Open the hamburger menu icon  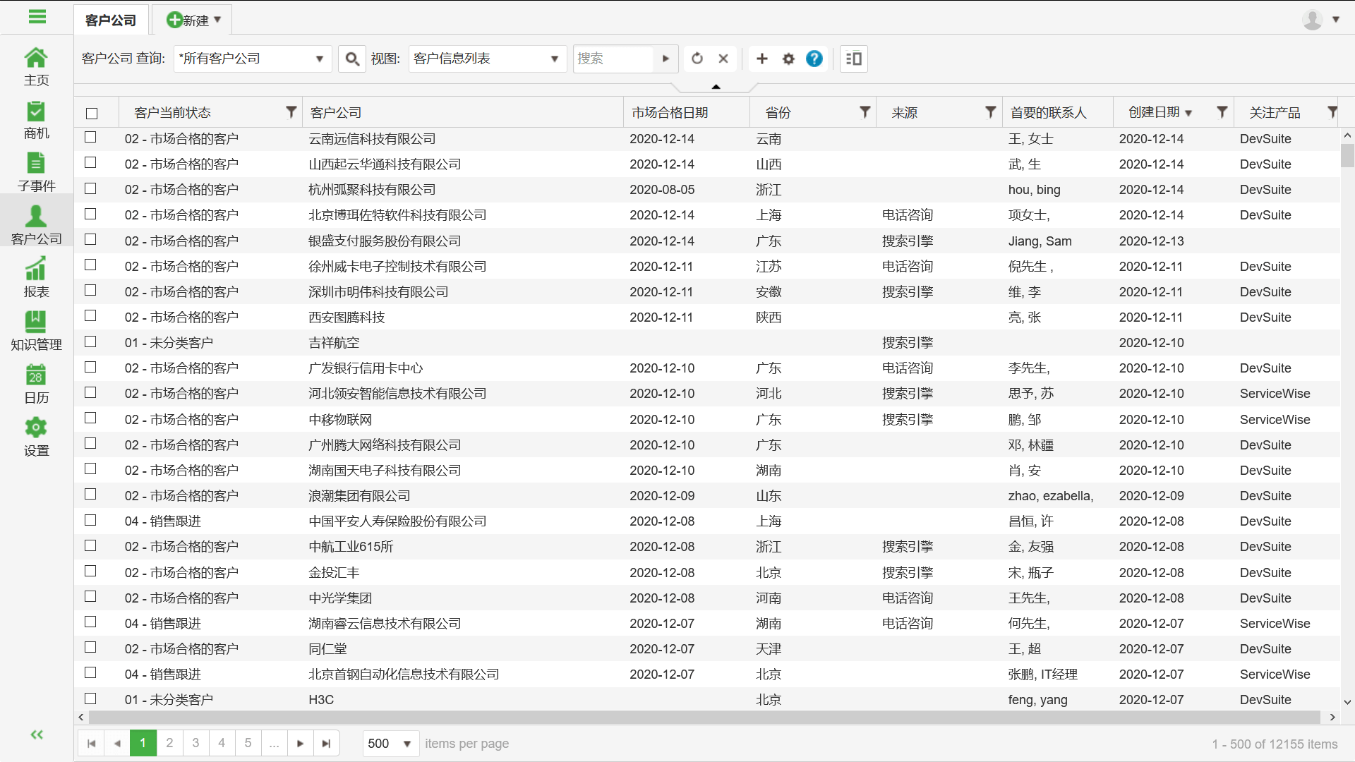pyautogui.click(x=37, y=17)
